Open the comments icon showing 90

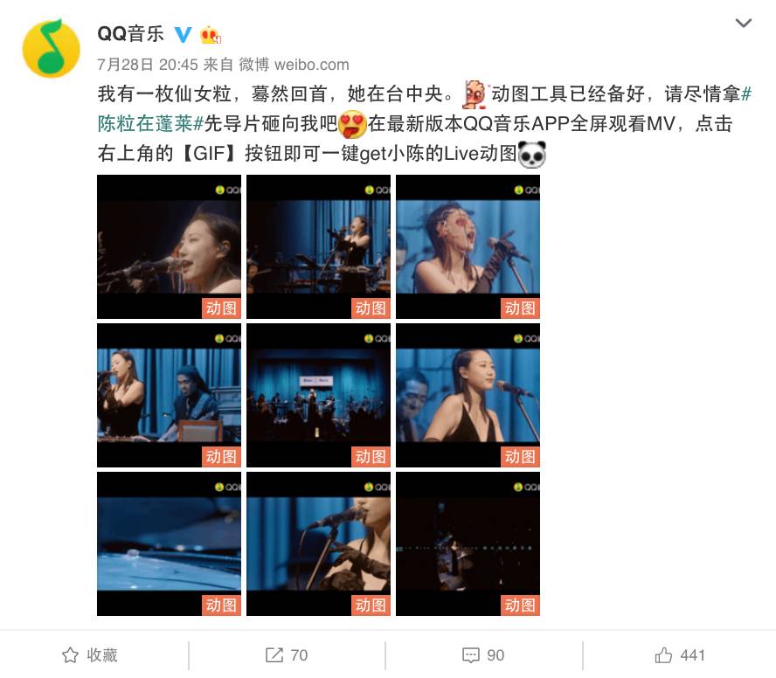(483, 655)
